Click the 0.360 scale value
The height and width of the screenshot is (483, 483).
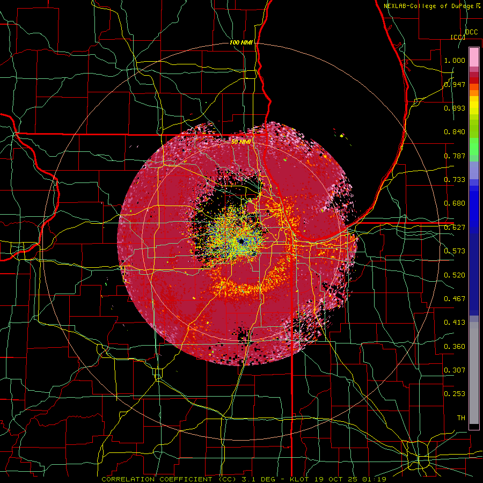455,347
